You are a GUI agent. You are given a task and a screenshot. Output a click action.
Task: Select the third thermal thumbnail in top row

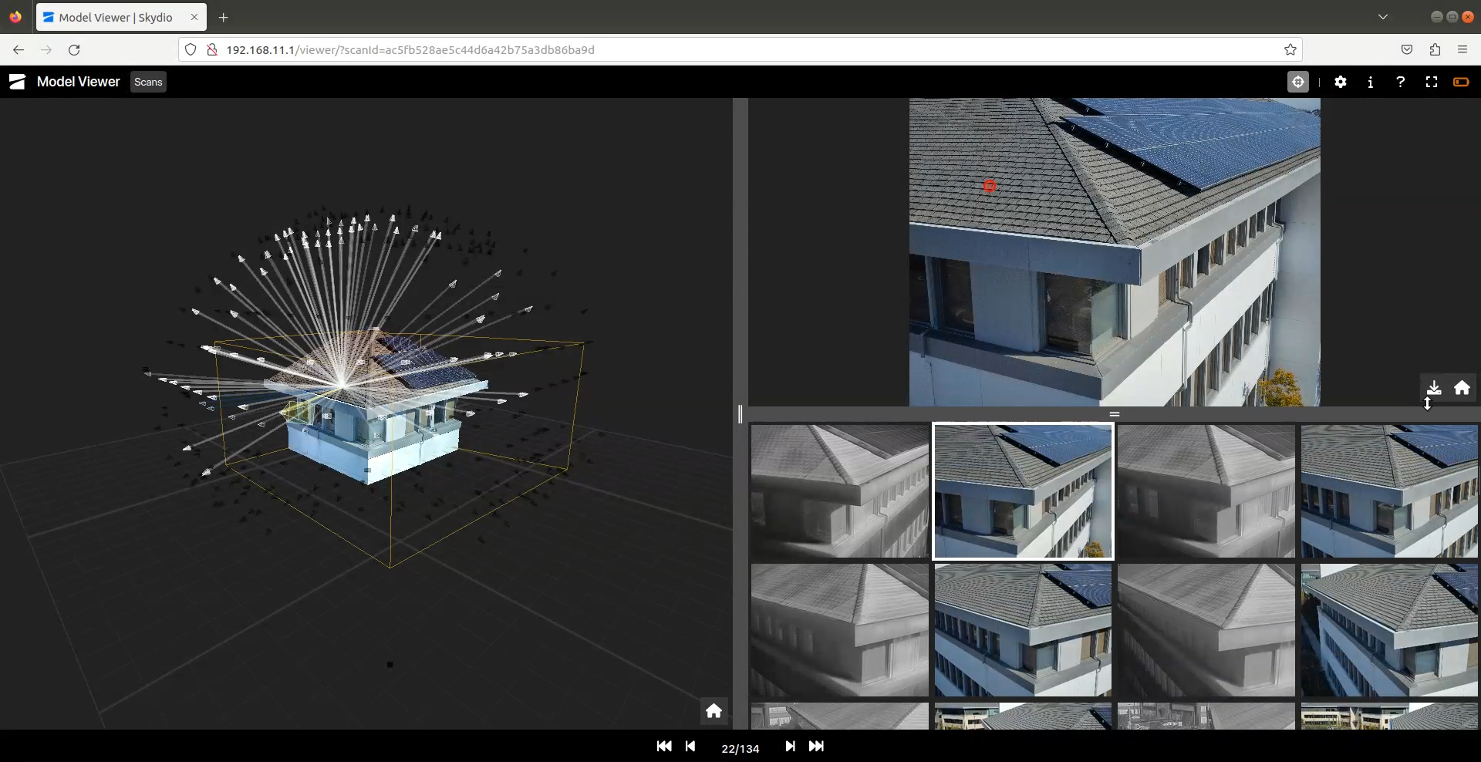pyautogui.click(x=1206, y=491)
